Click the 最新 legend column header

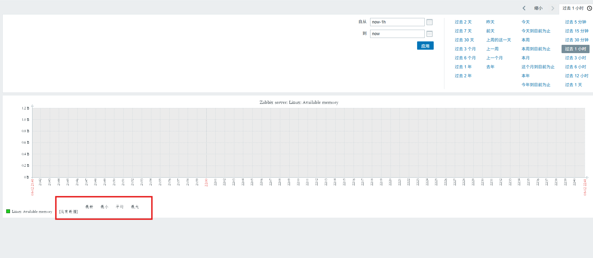point(89,207)
